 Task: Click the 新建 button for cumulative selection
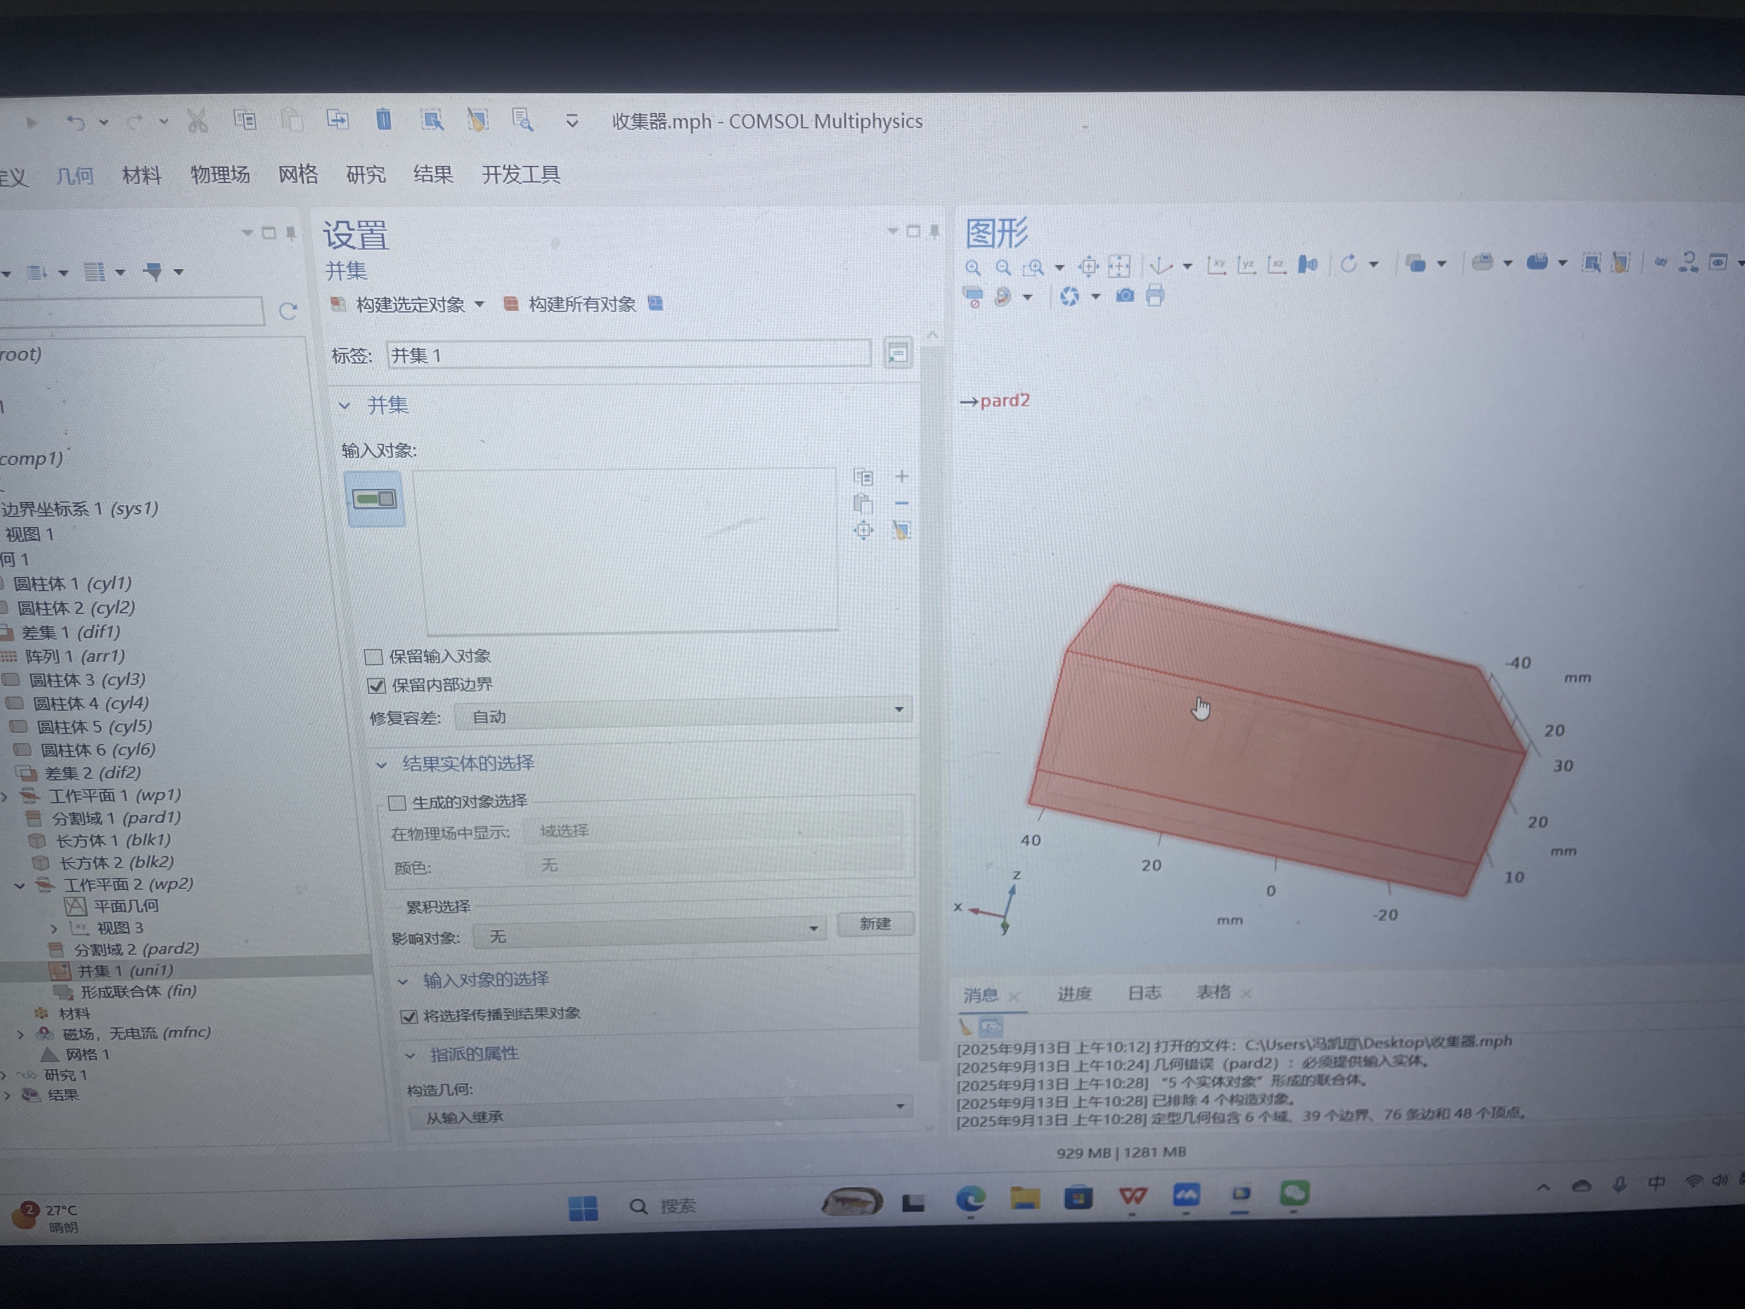[875, 923]
